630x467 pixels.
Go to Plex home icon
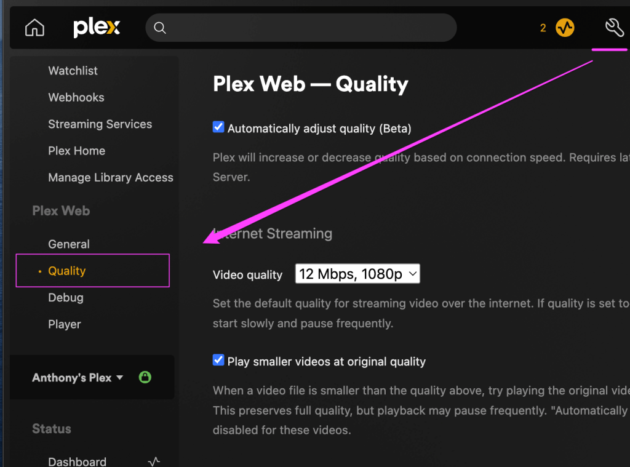[34, 28]
